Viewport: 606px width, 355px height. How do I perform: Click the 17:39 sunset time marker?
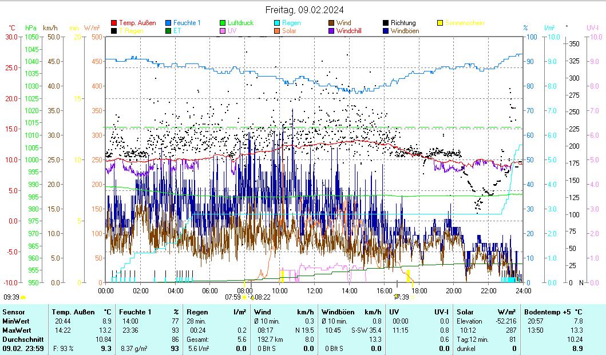tap(401, 297)
